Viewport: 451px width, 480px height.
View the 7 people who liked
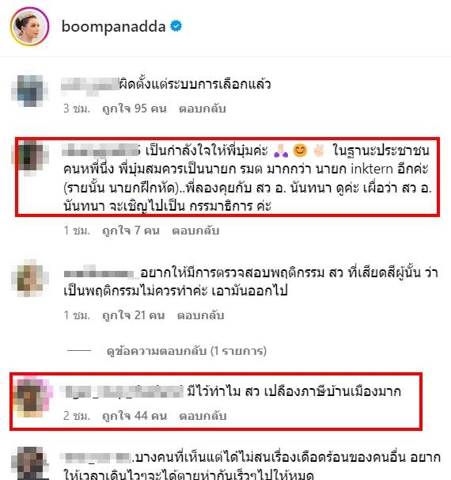click(x=131, y=230)
